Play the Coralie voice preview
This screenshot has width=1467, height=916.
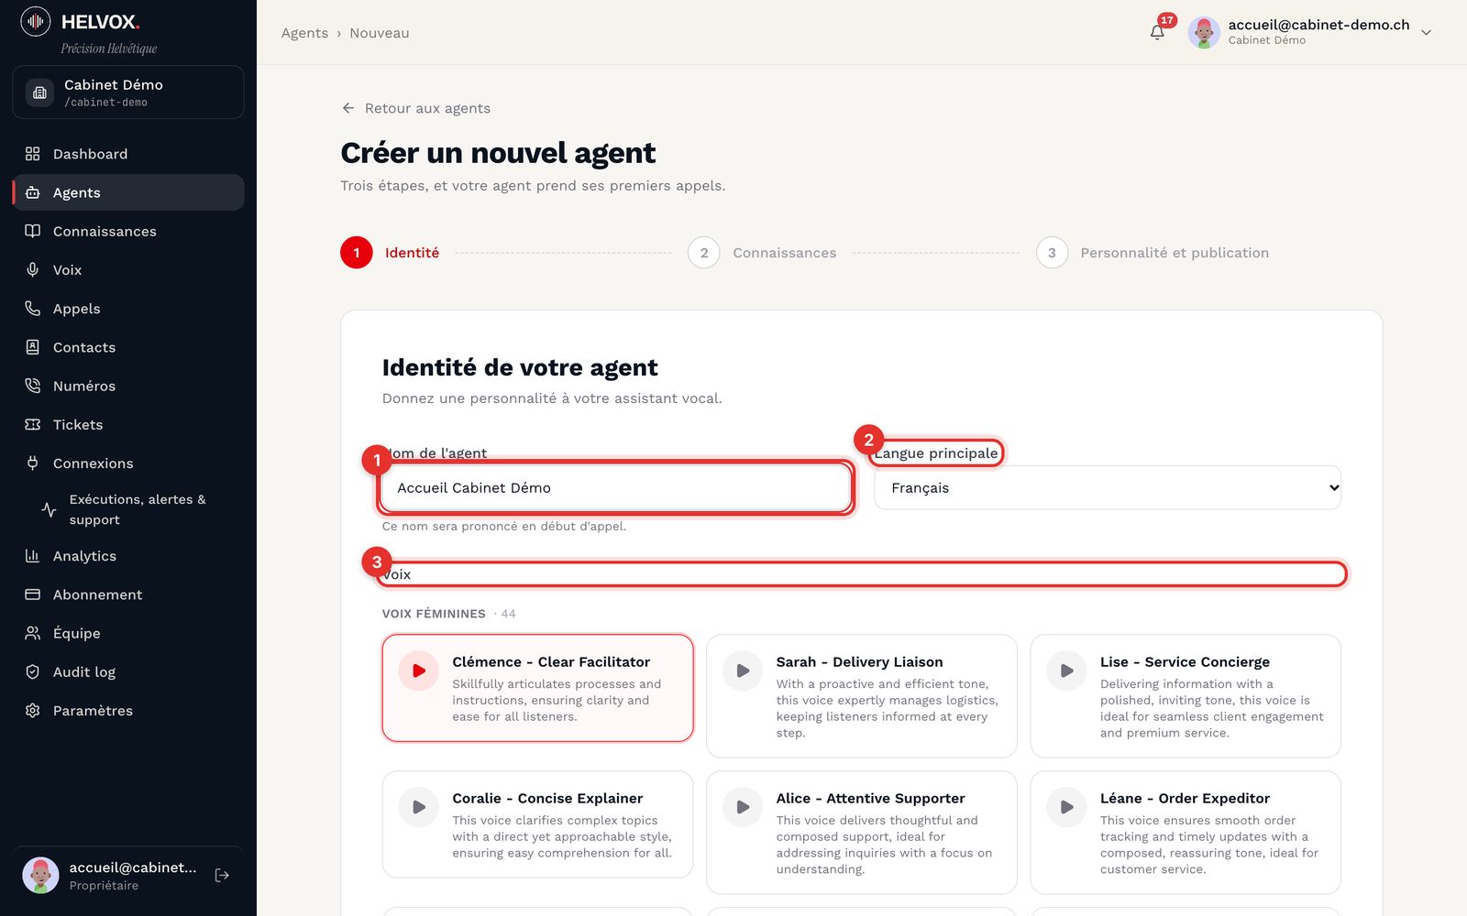[x=419, y=807]
